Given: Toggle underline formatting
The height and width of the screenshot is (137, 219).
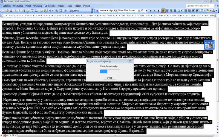Looking at the screenshot, I should 158,11.
